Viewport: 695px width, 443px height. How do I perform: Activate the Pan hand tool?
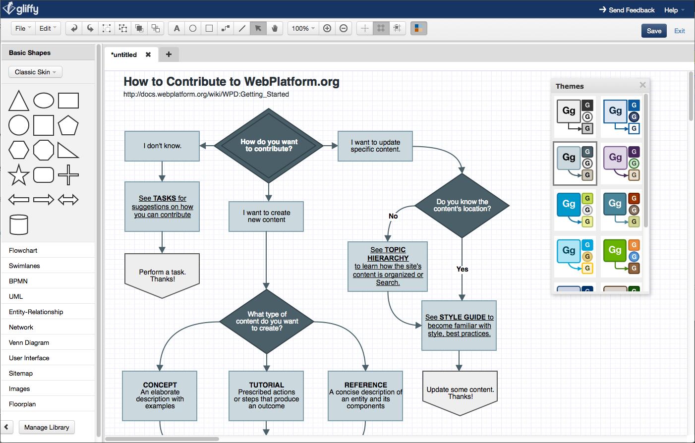274,28
